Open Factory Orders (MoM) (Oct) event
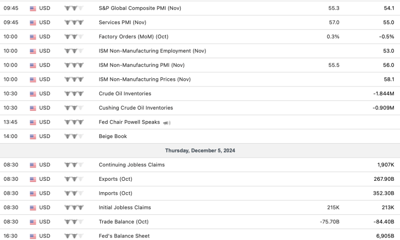 tap(133, 37)
